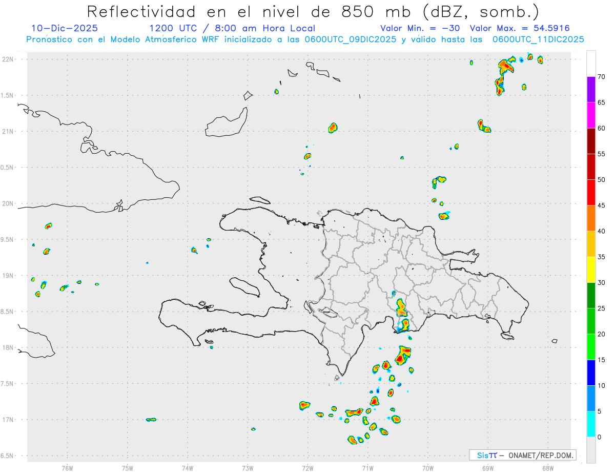Click the longitude axis label '69W'
This screenshot has width=615, height=475.
tap(488, 468)
